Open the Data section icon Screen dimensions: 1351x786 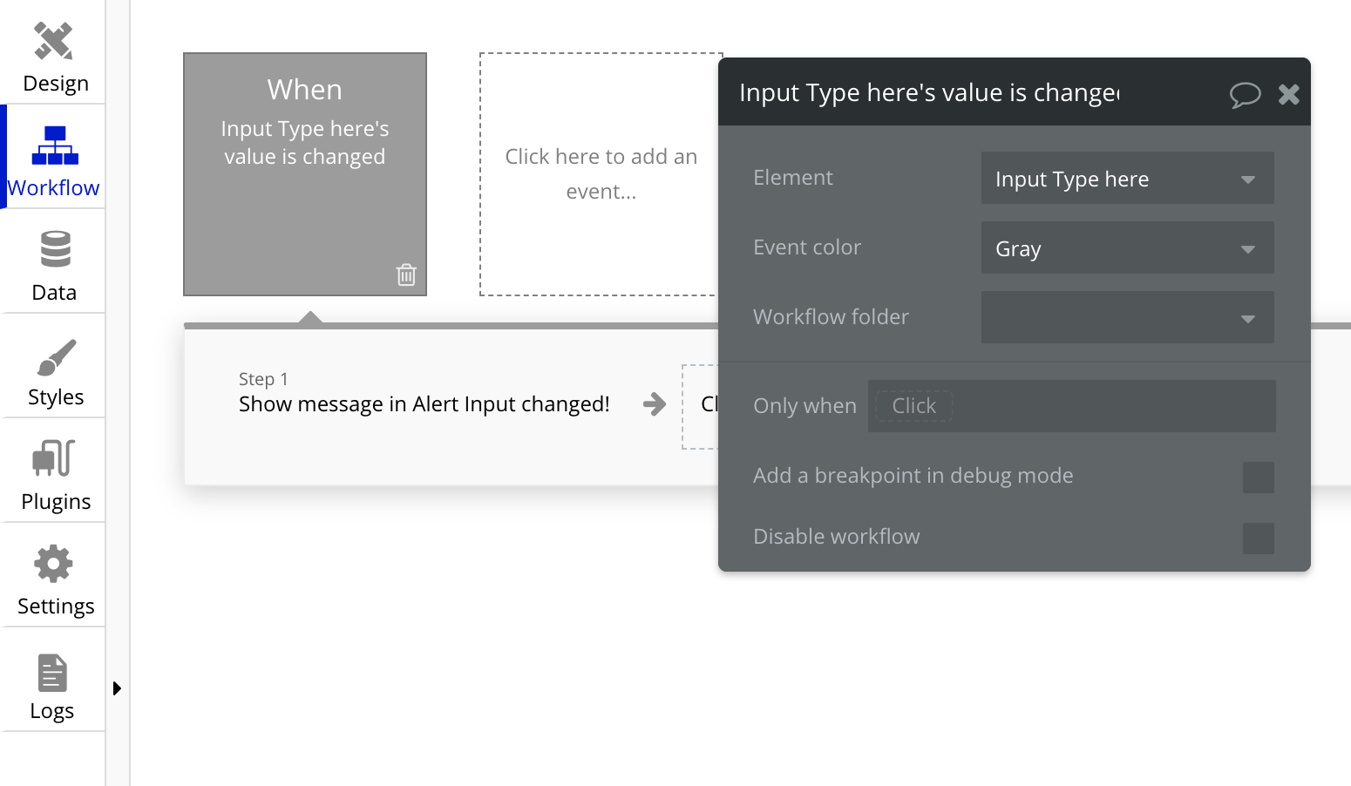[54, 263]
